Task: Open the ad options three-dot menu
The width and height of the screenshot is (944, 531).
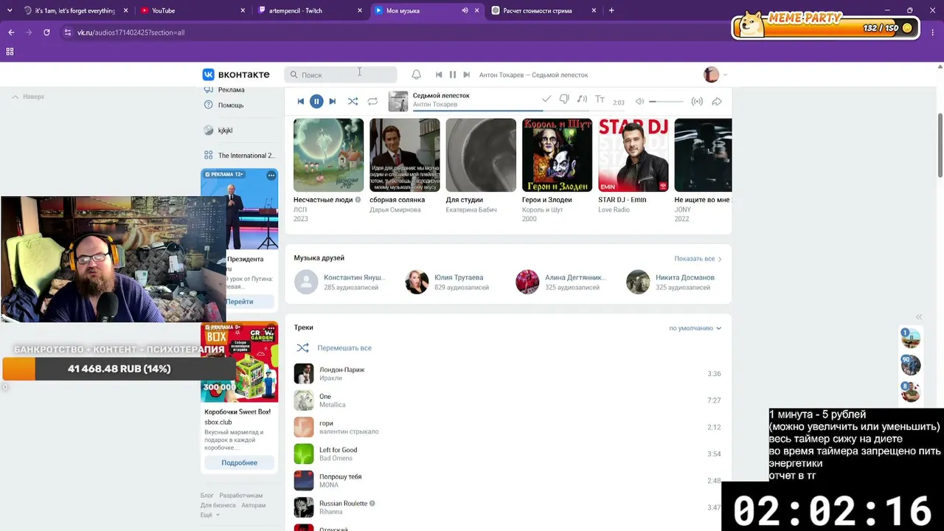Action: pyautogui.click(x=271, y=176)
